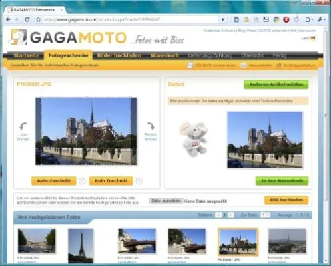Open help icon next to Auto-Zuschnitt
331x266 pixels.
[82, 181]
